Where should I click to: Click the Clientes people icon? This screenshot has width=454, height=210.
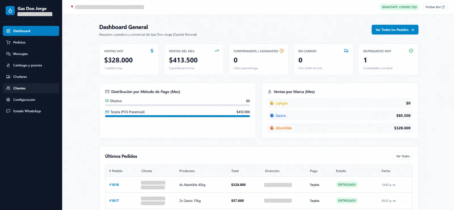pos(8,88)
